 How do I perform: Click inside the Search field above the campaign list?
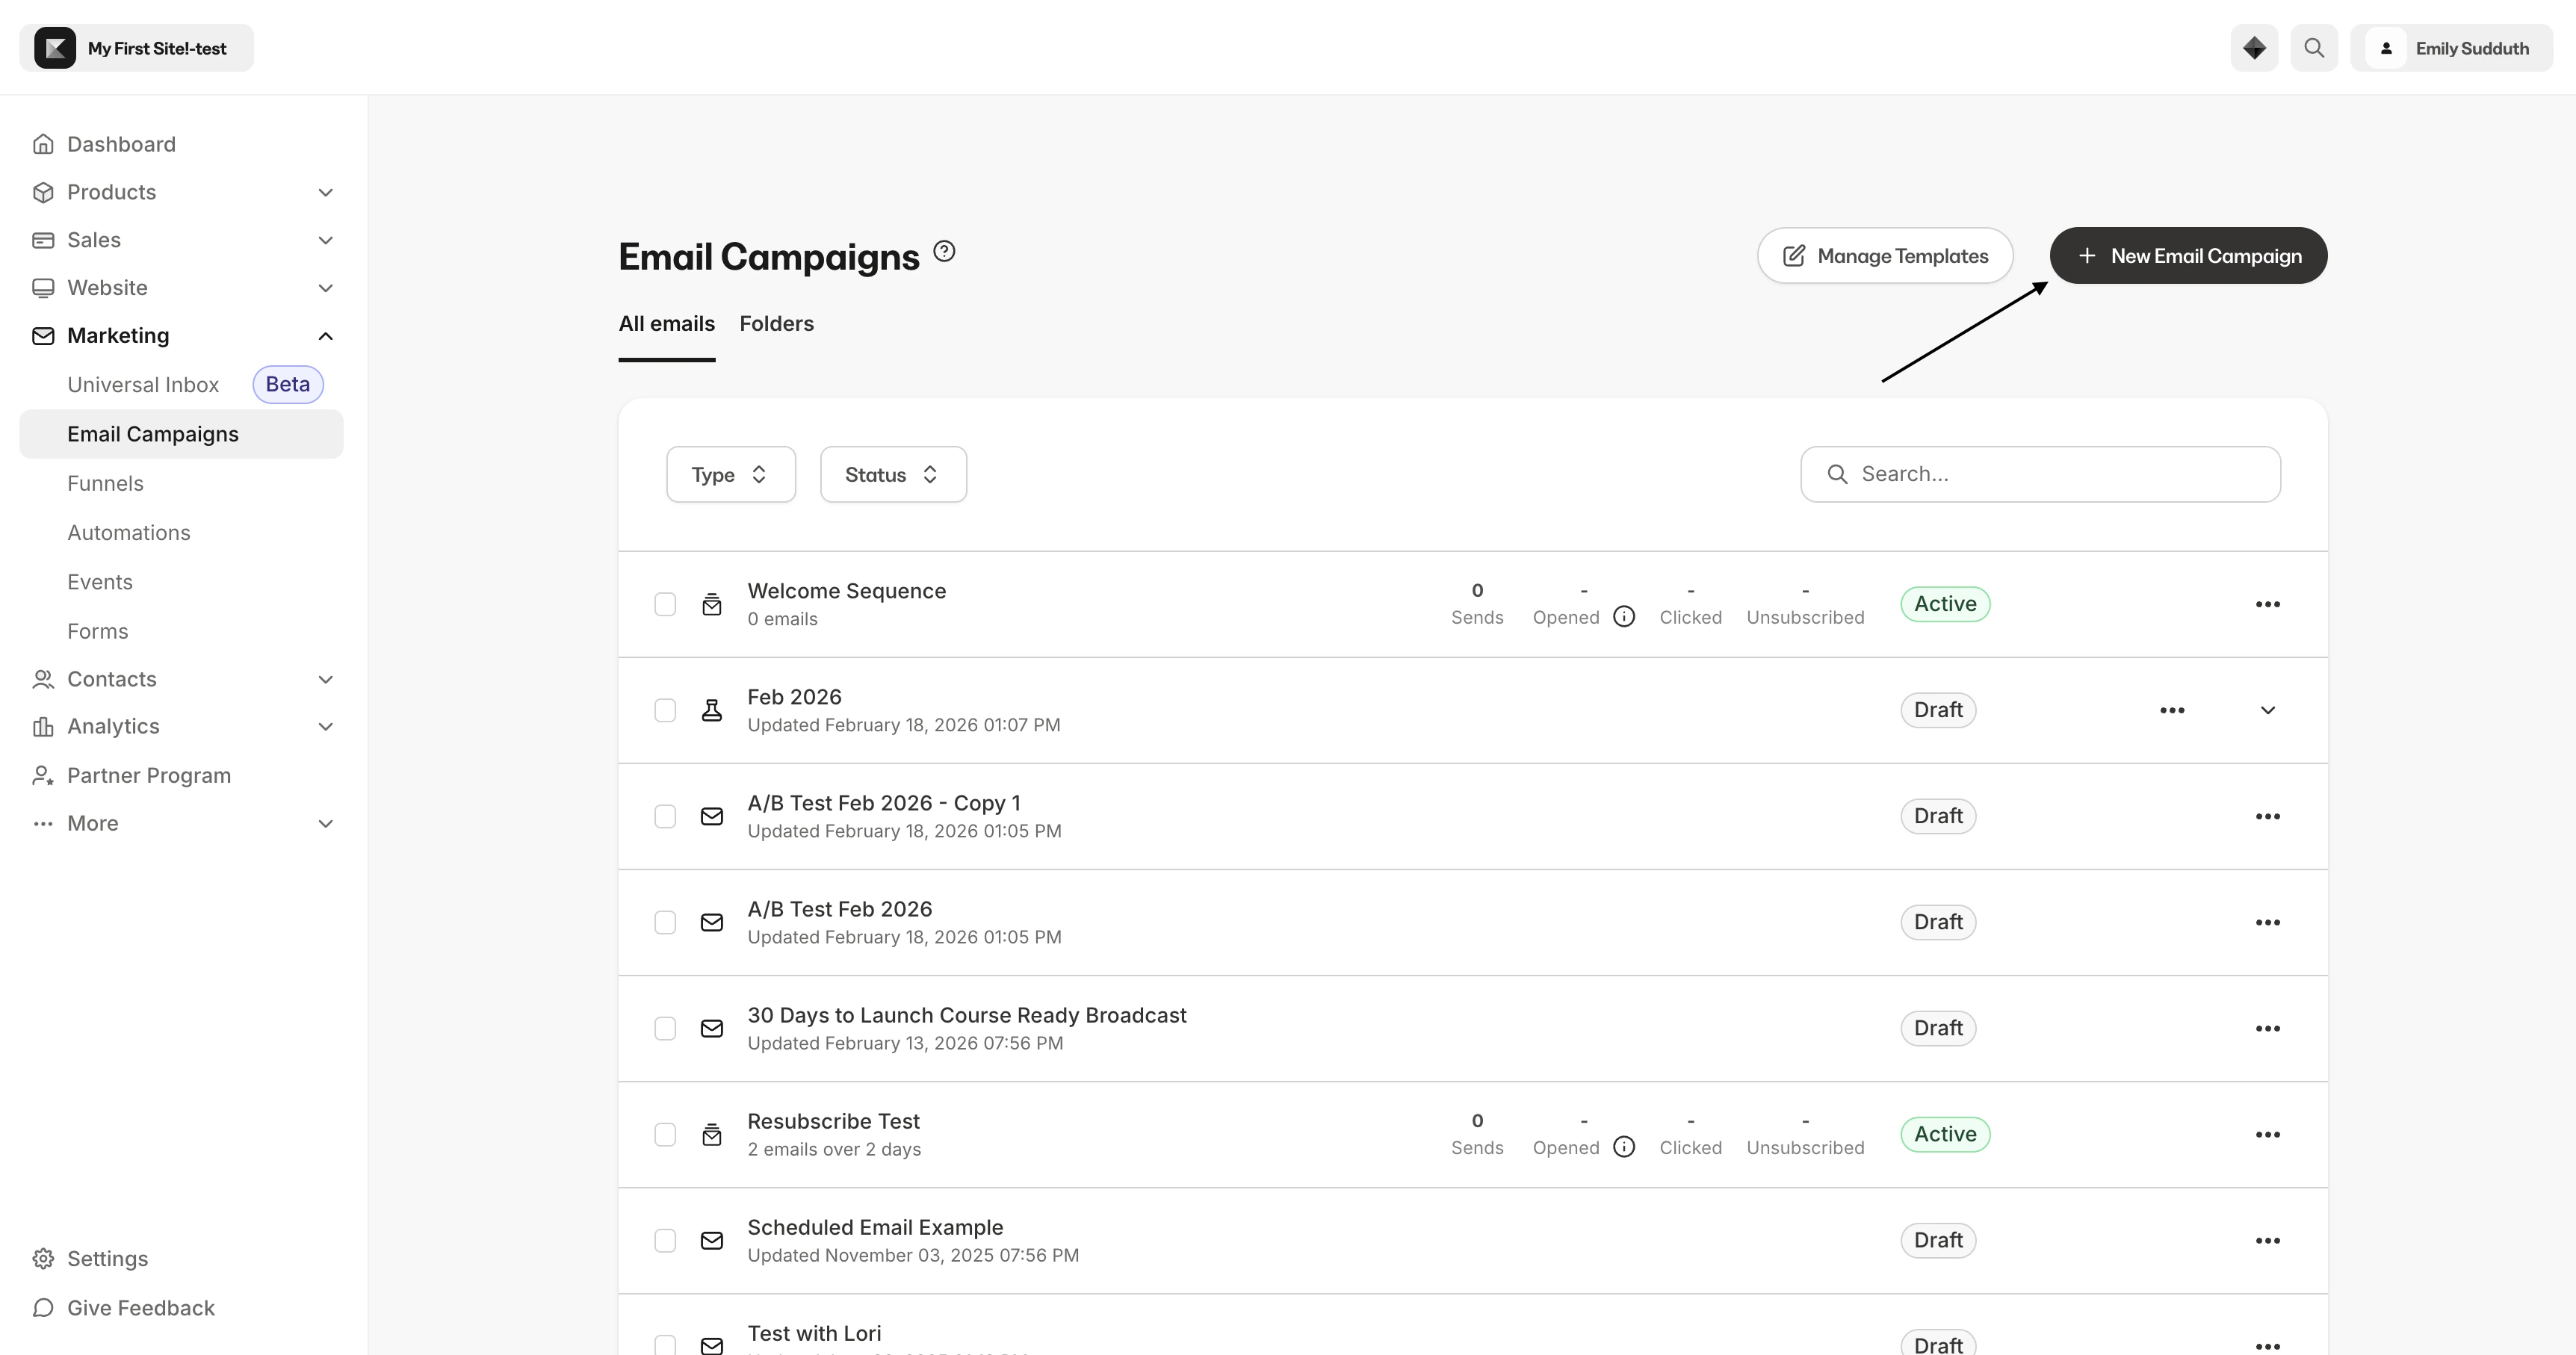coord(2040,473)
